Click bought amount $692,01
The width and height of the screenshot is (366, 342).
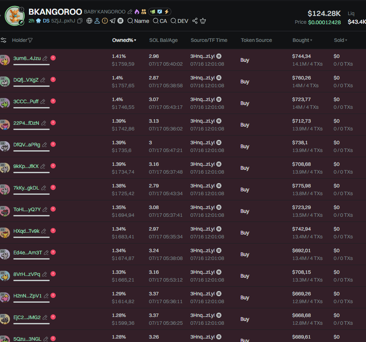302,250
